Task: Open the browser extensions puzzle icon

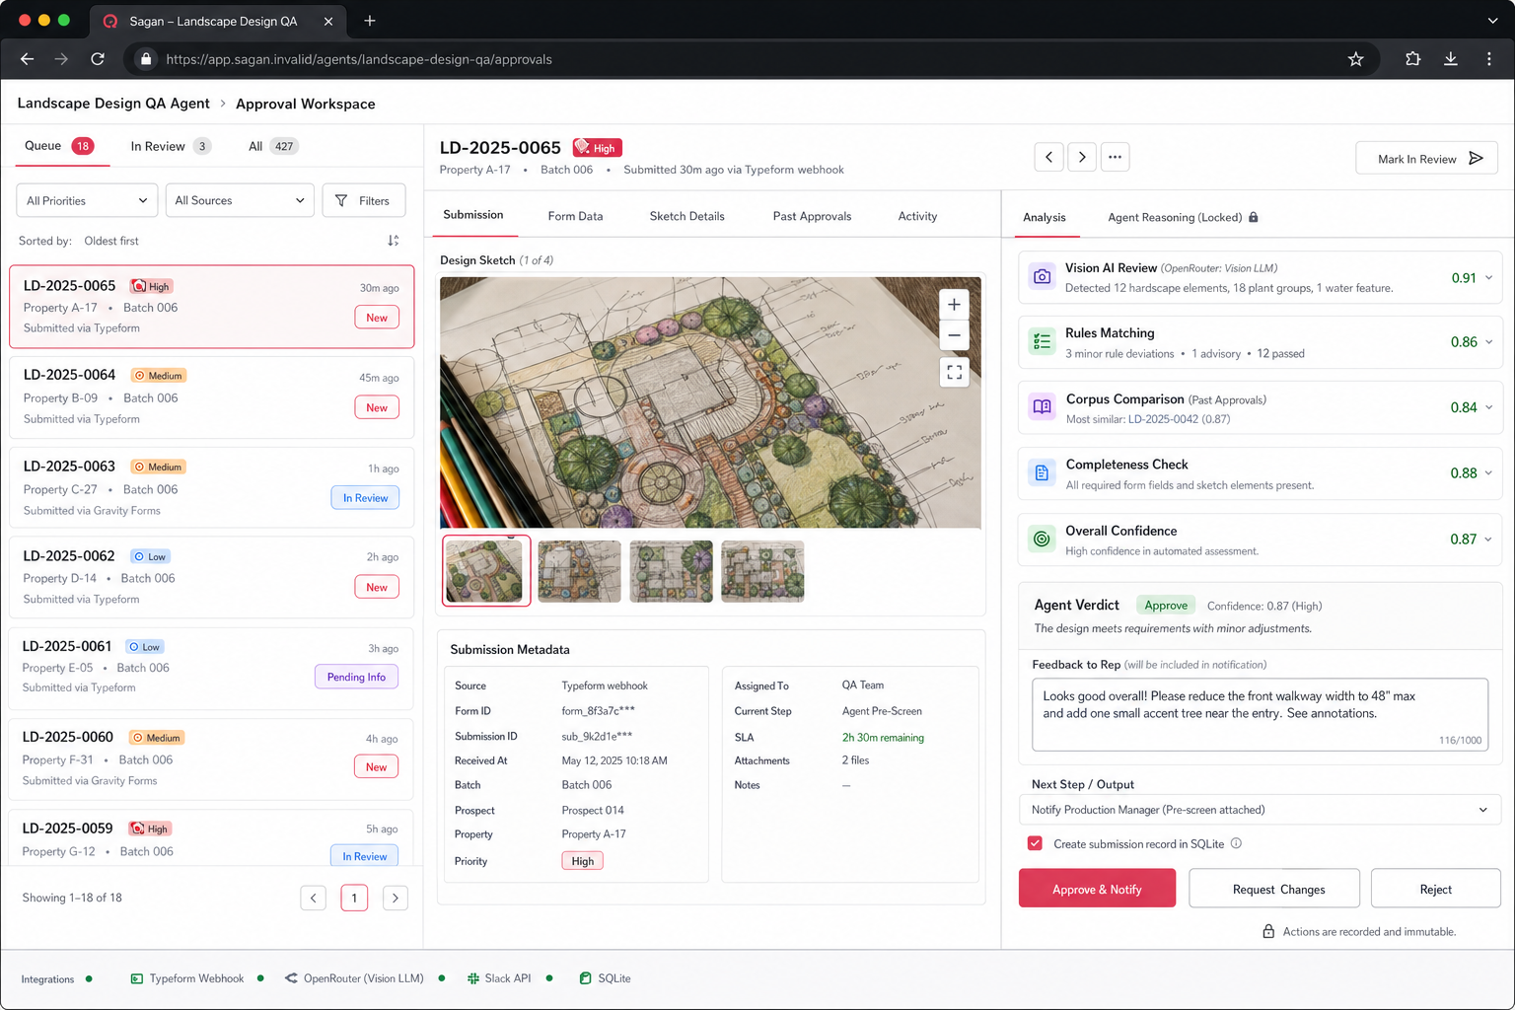Action: [x=1412, y=59]
